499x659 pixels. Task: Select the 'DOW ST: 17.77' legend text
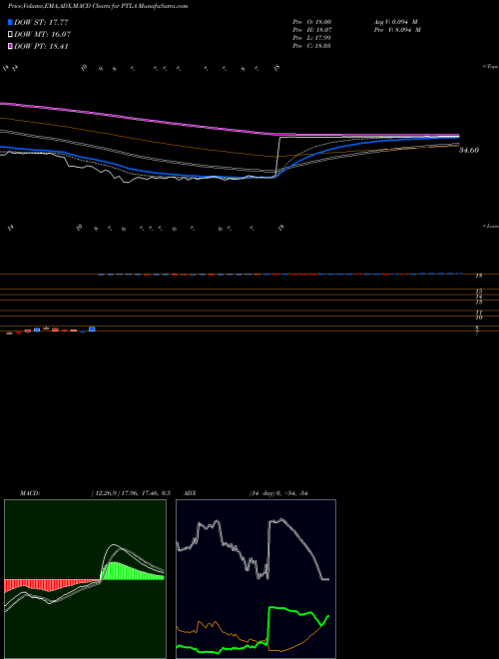[41, 22]
